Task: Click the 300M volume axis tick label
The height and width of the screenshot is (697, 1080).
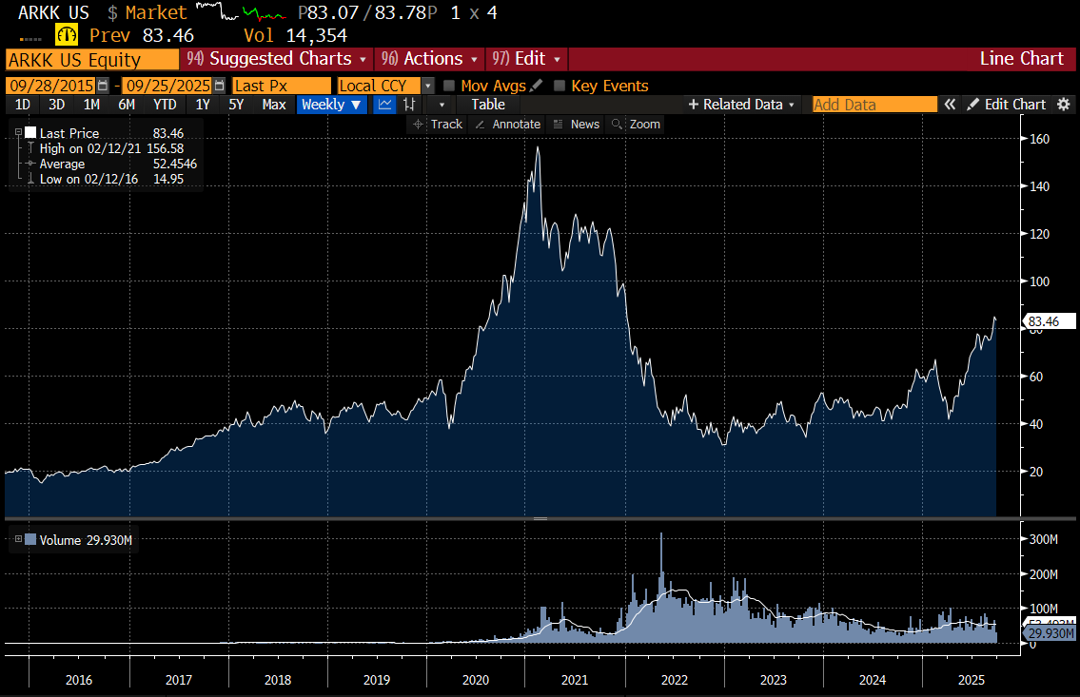Action: (x=1044, y=539)
